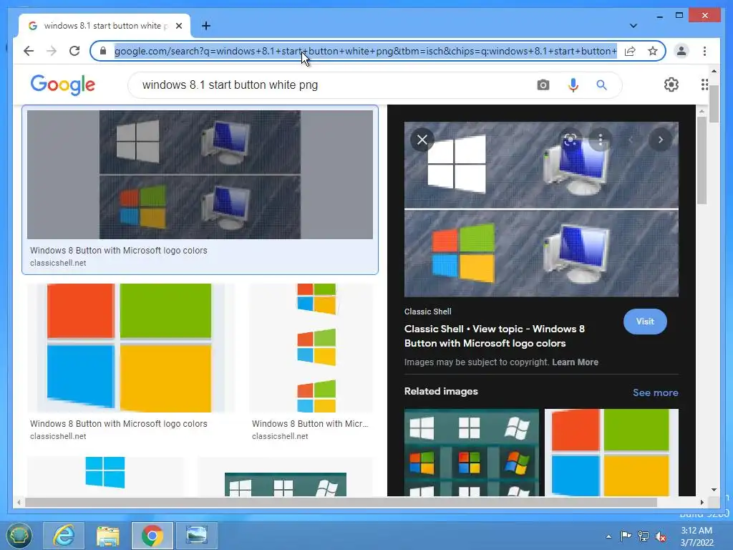The height and width of the screenshot is (550, 733).
Task: Open thumbnail with three small Windows logos
Action: (x=311, y=348)
